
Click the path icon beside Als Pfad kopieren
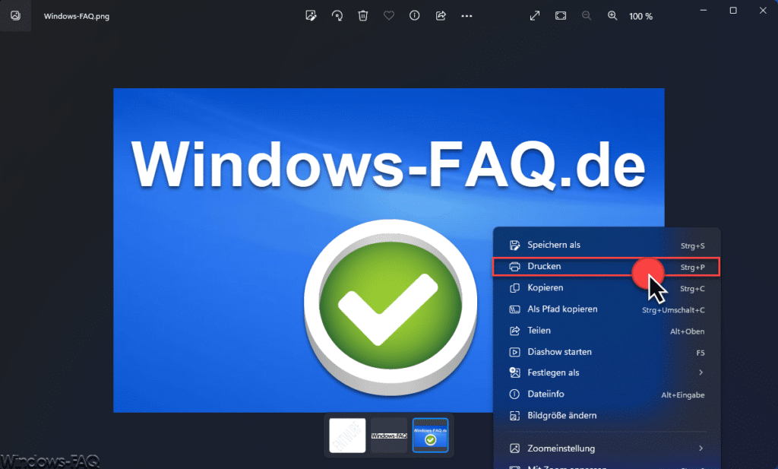[x=514, y=309]
